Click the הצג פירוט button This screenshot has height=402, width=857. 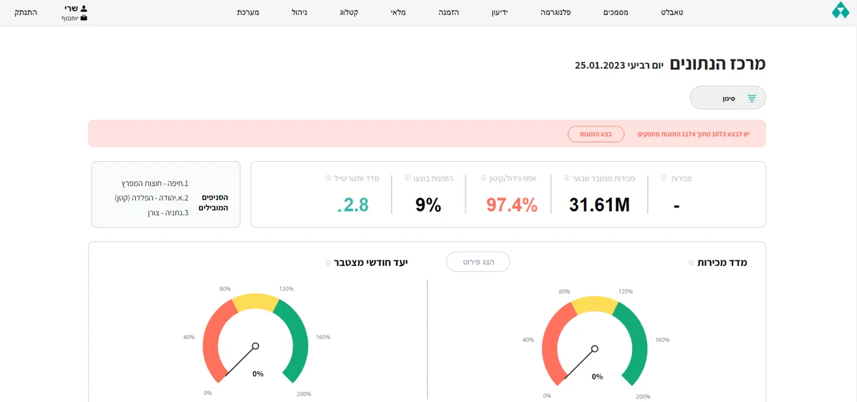click(478, 262)
